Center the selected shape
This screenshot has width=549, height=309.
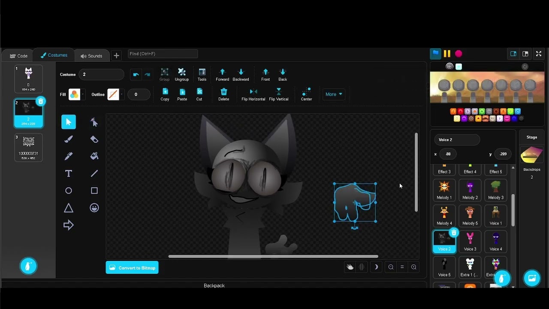(306, 94)
